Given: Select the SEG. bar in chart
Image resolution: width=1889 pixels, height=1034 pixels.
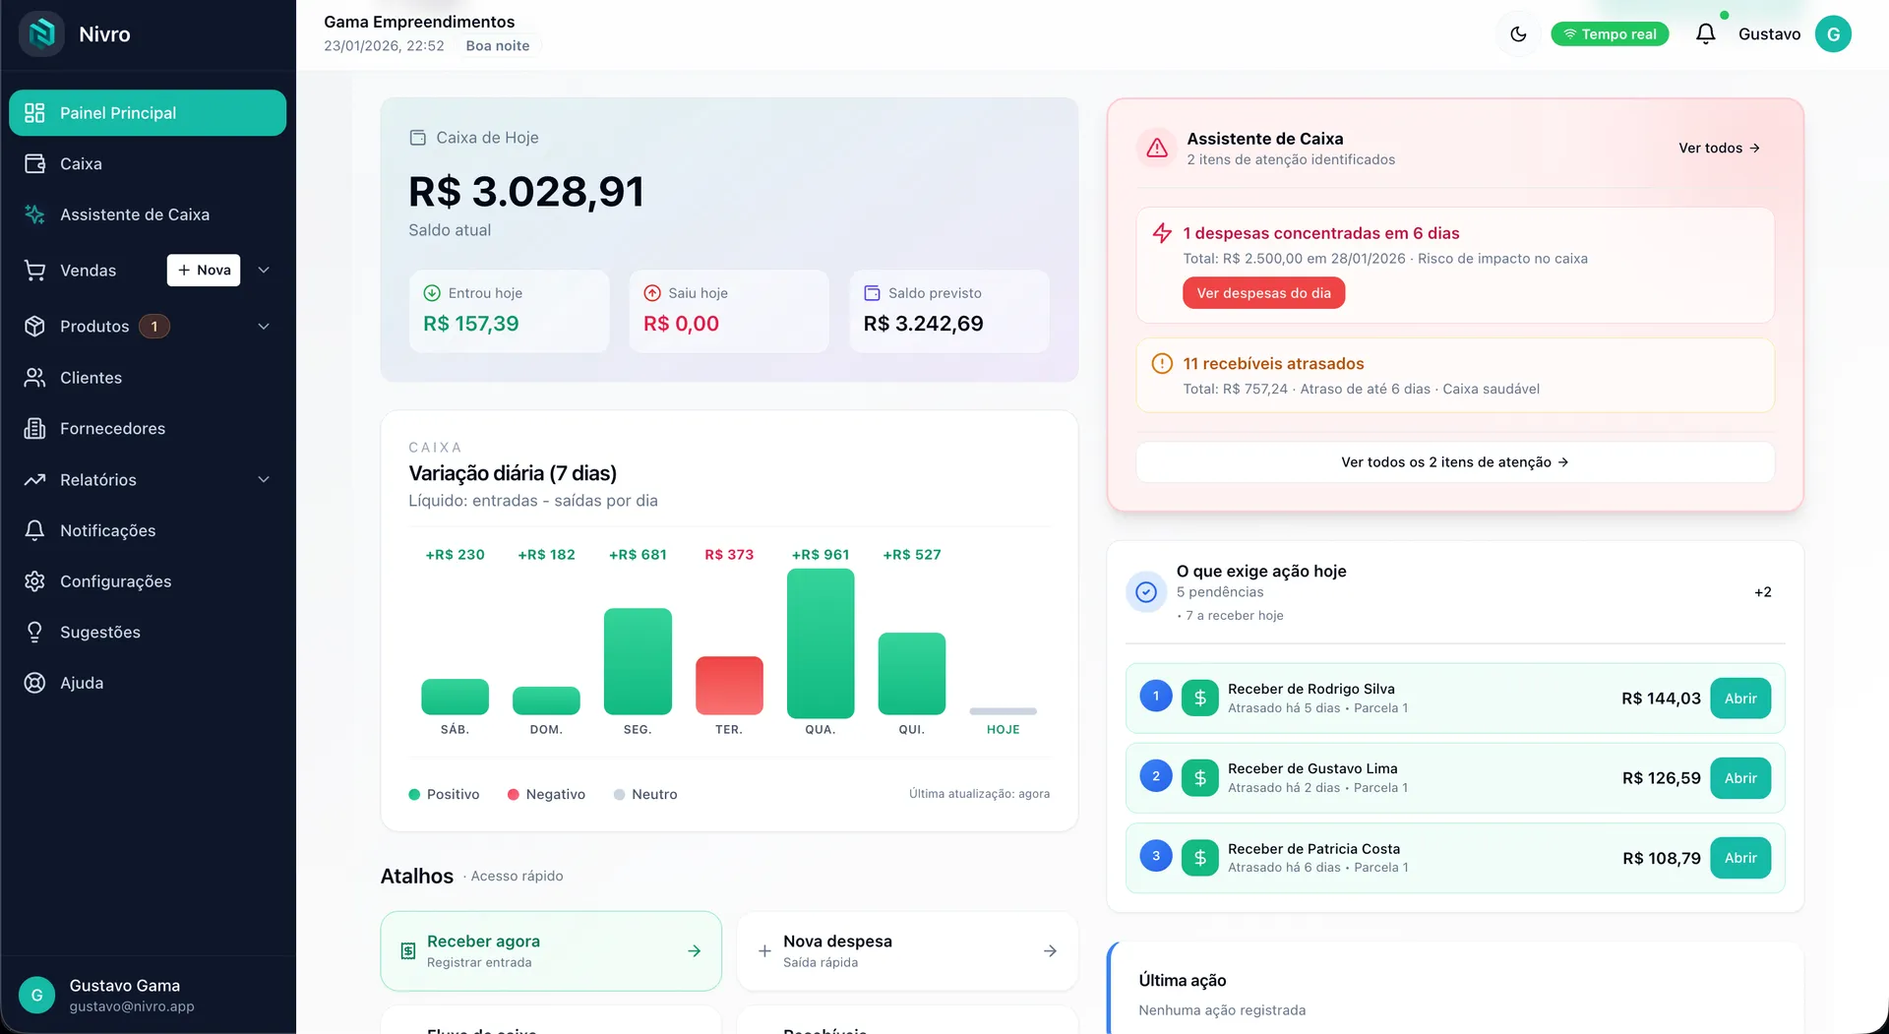Looking at the screenshot, I should tap(638, 661).
